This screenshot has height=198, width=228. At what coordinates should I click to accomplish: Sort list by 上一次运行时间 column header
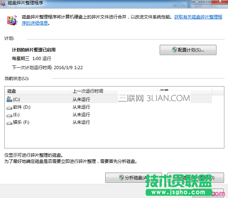click(113, 91)
